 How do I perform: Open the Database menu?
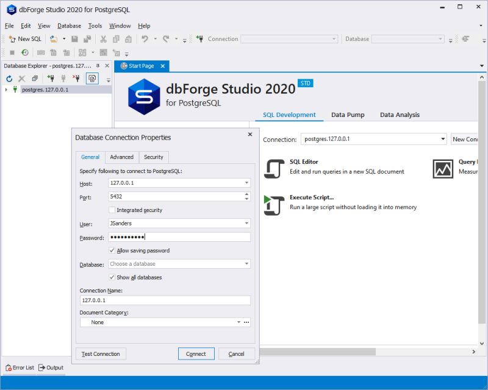69,26
